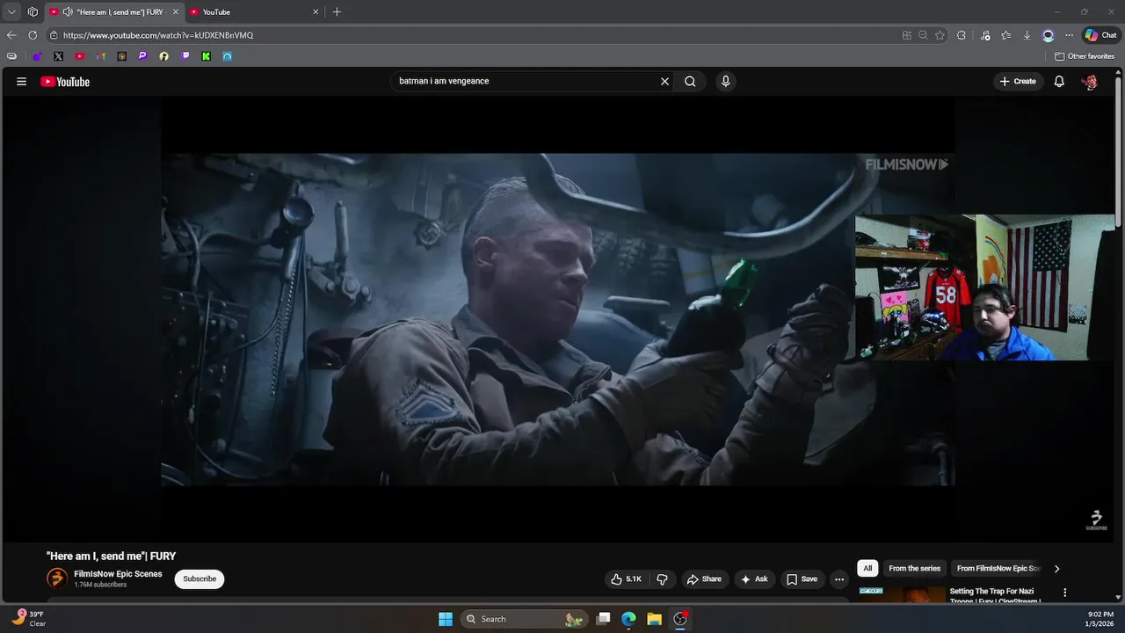
Task: Select the From FilmIsNow Epic Scenes chip
Action: tap(998, 568)
